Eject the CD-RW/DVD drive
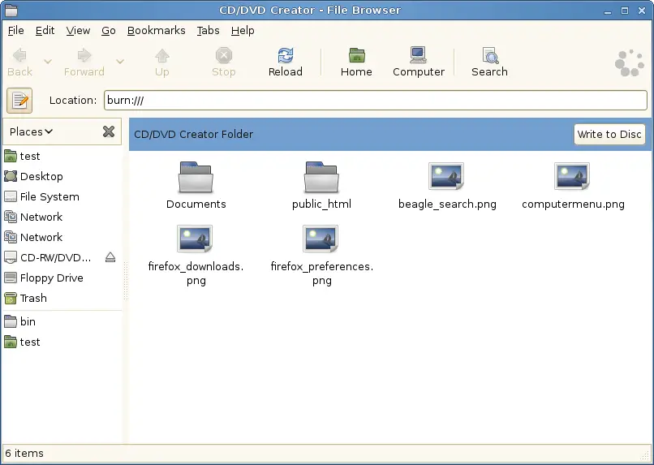The width and height of the screenshot is (654, 465). click(110, 257)
